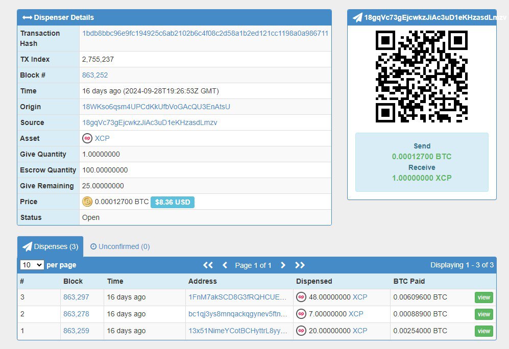
Task: Go to first page with double-left arrows
Action: click(208, 265)
